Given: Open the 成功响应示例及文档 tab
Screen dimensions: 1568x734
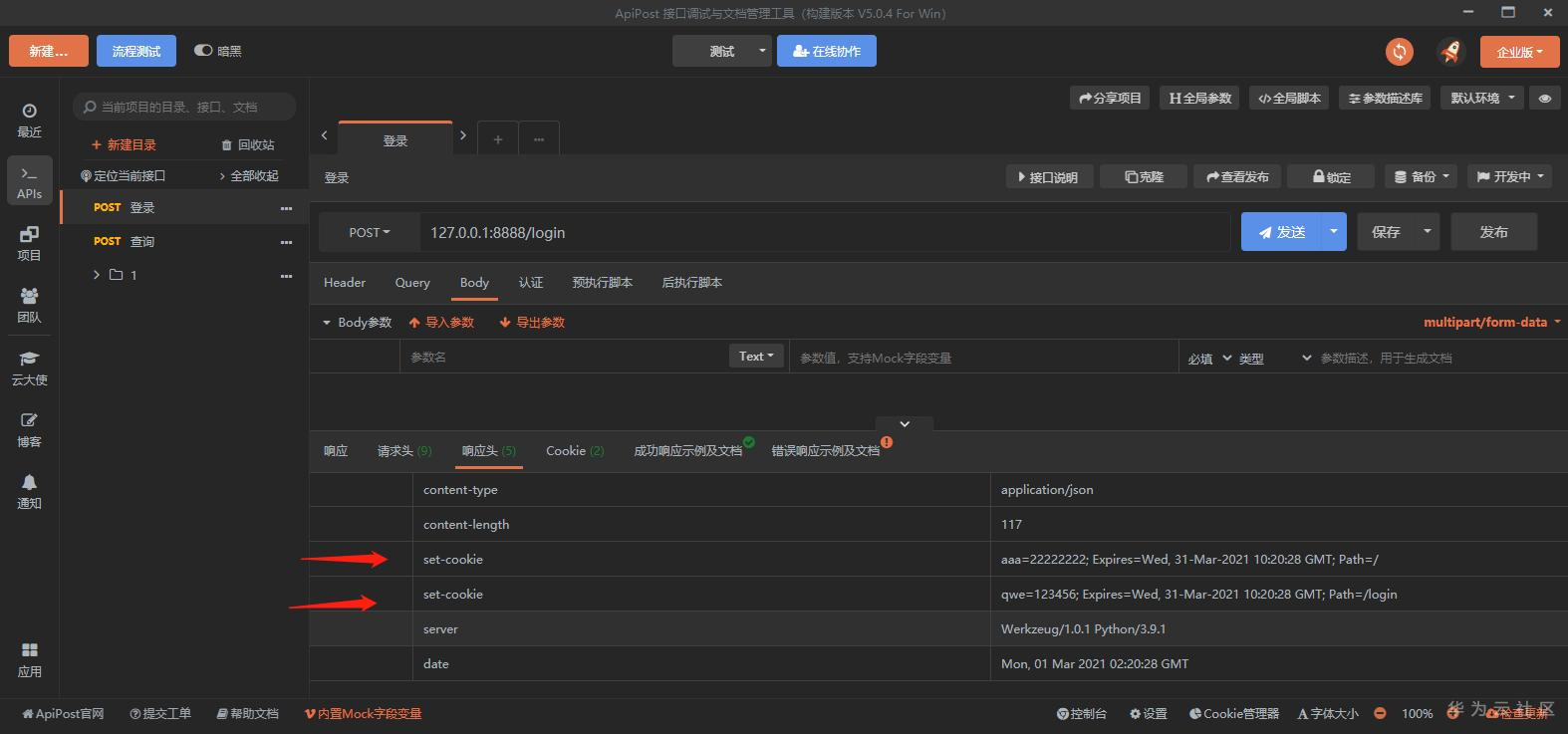Looking at the screenshot, I should (x=688, y=450).
